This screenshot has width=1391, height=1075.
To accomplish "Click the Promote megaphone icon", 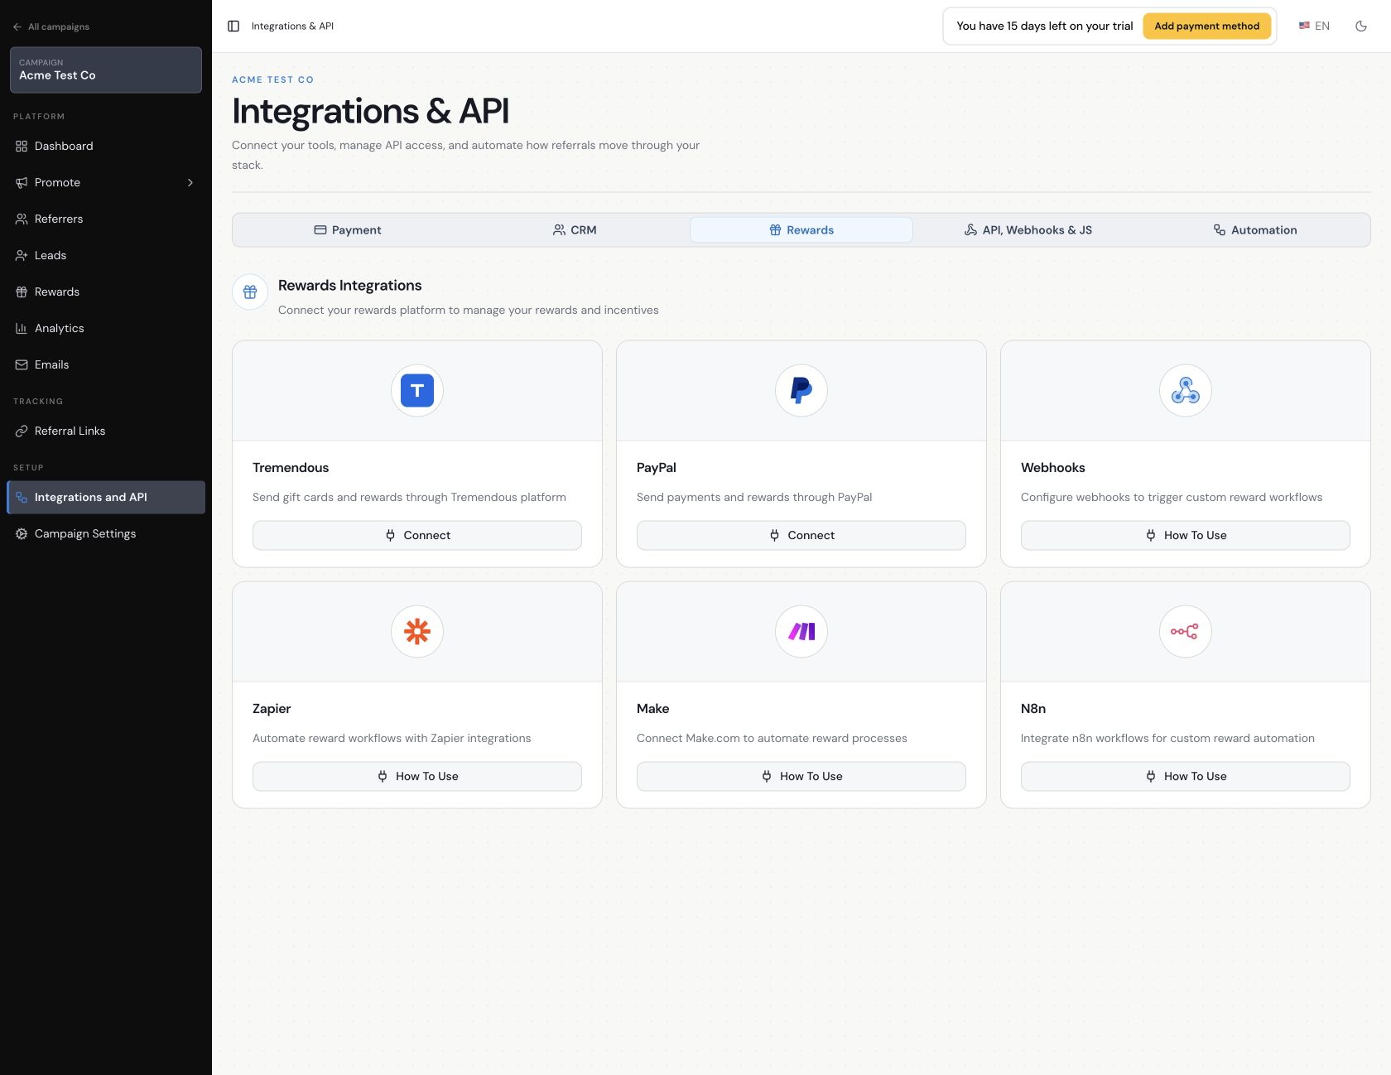I will 22,182.
